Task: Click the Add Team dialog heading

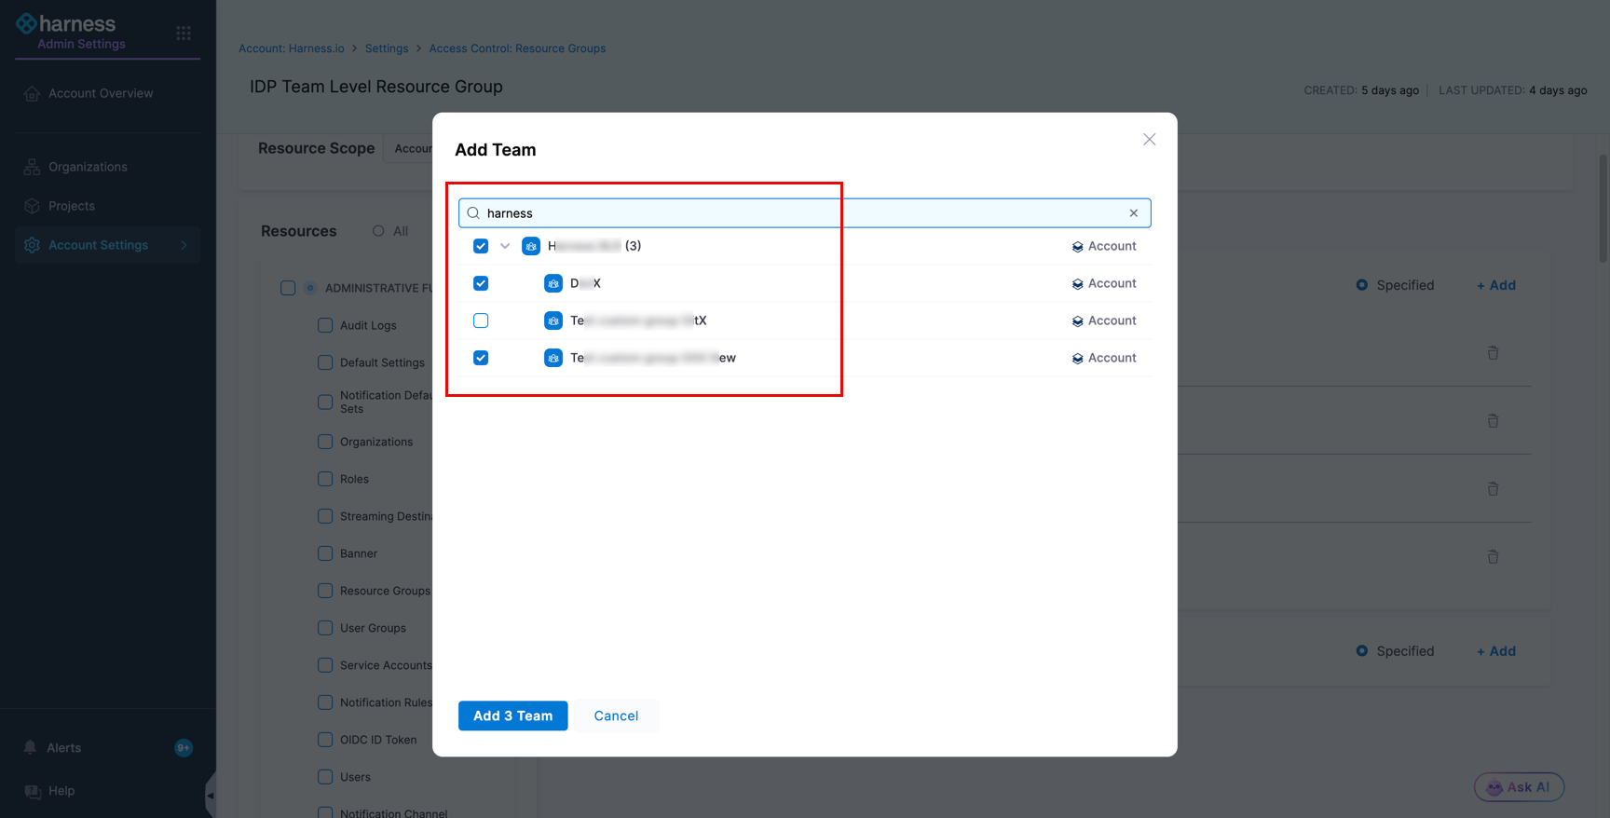Action: tap(496, 150)
